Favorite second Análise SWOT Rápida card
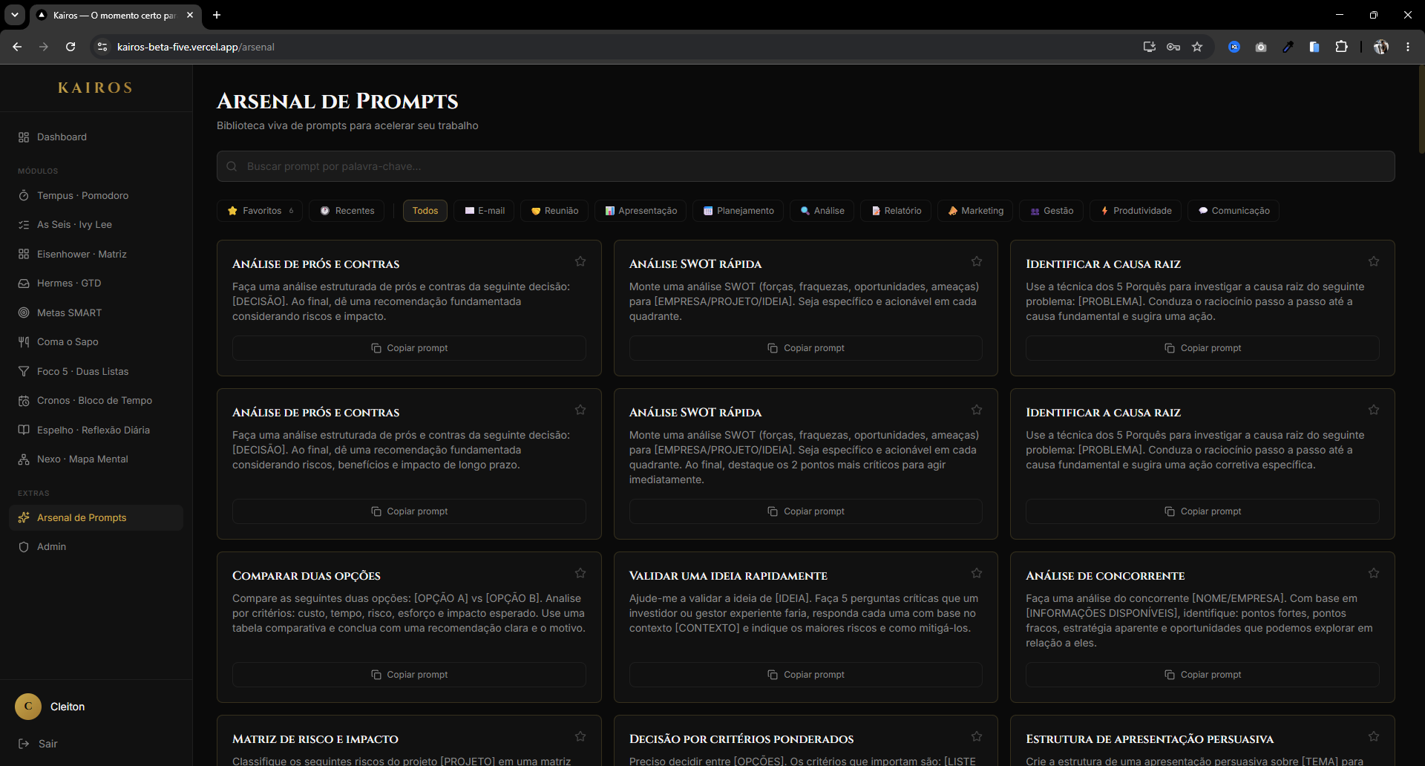Viewport: 1425px width, 766px height. click(977, 410)
